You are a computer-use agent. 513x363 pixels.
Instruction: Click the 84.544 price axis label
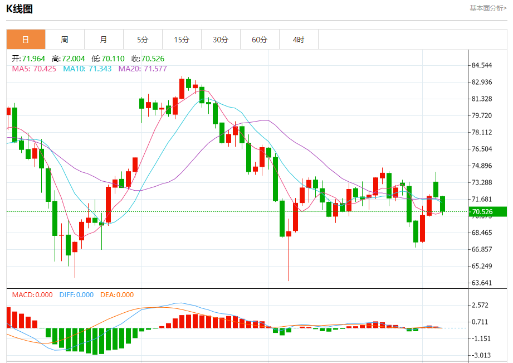[x=482, y=66]
